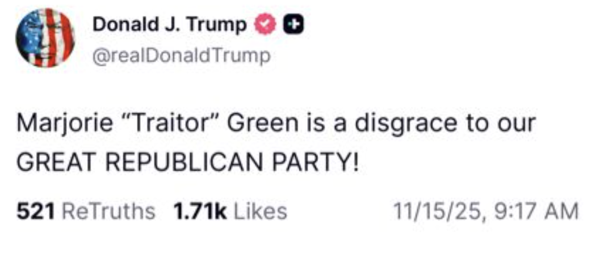Click the 9:17 AM time text

tap(536, 211)
